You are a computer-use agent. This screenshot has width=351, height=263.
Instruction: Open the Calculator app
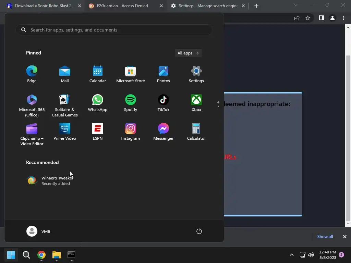(196, 132)
